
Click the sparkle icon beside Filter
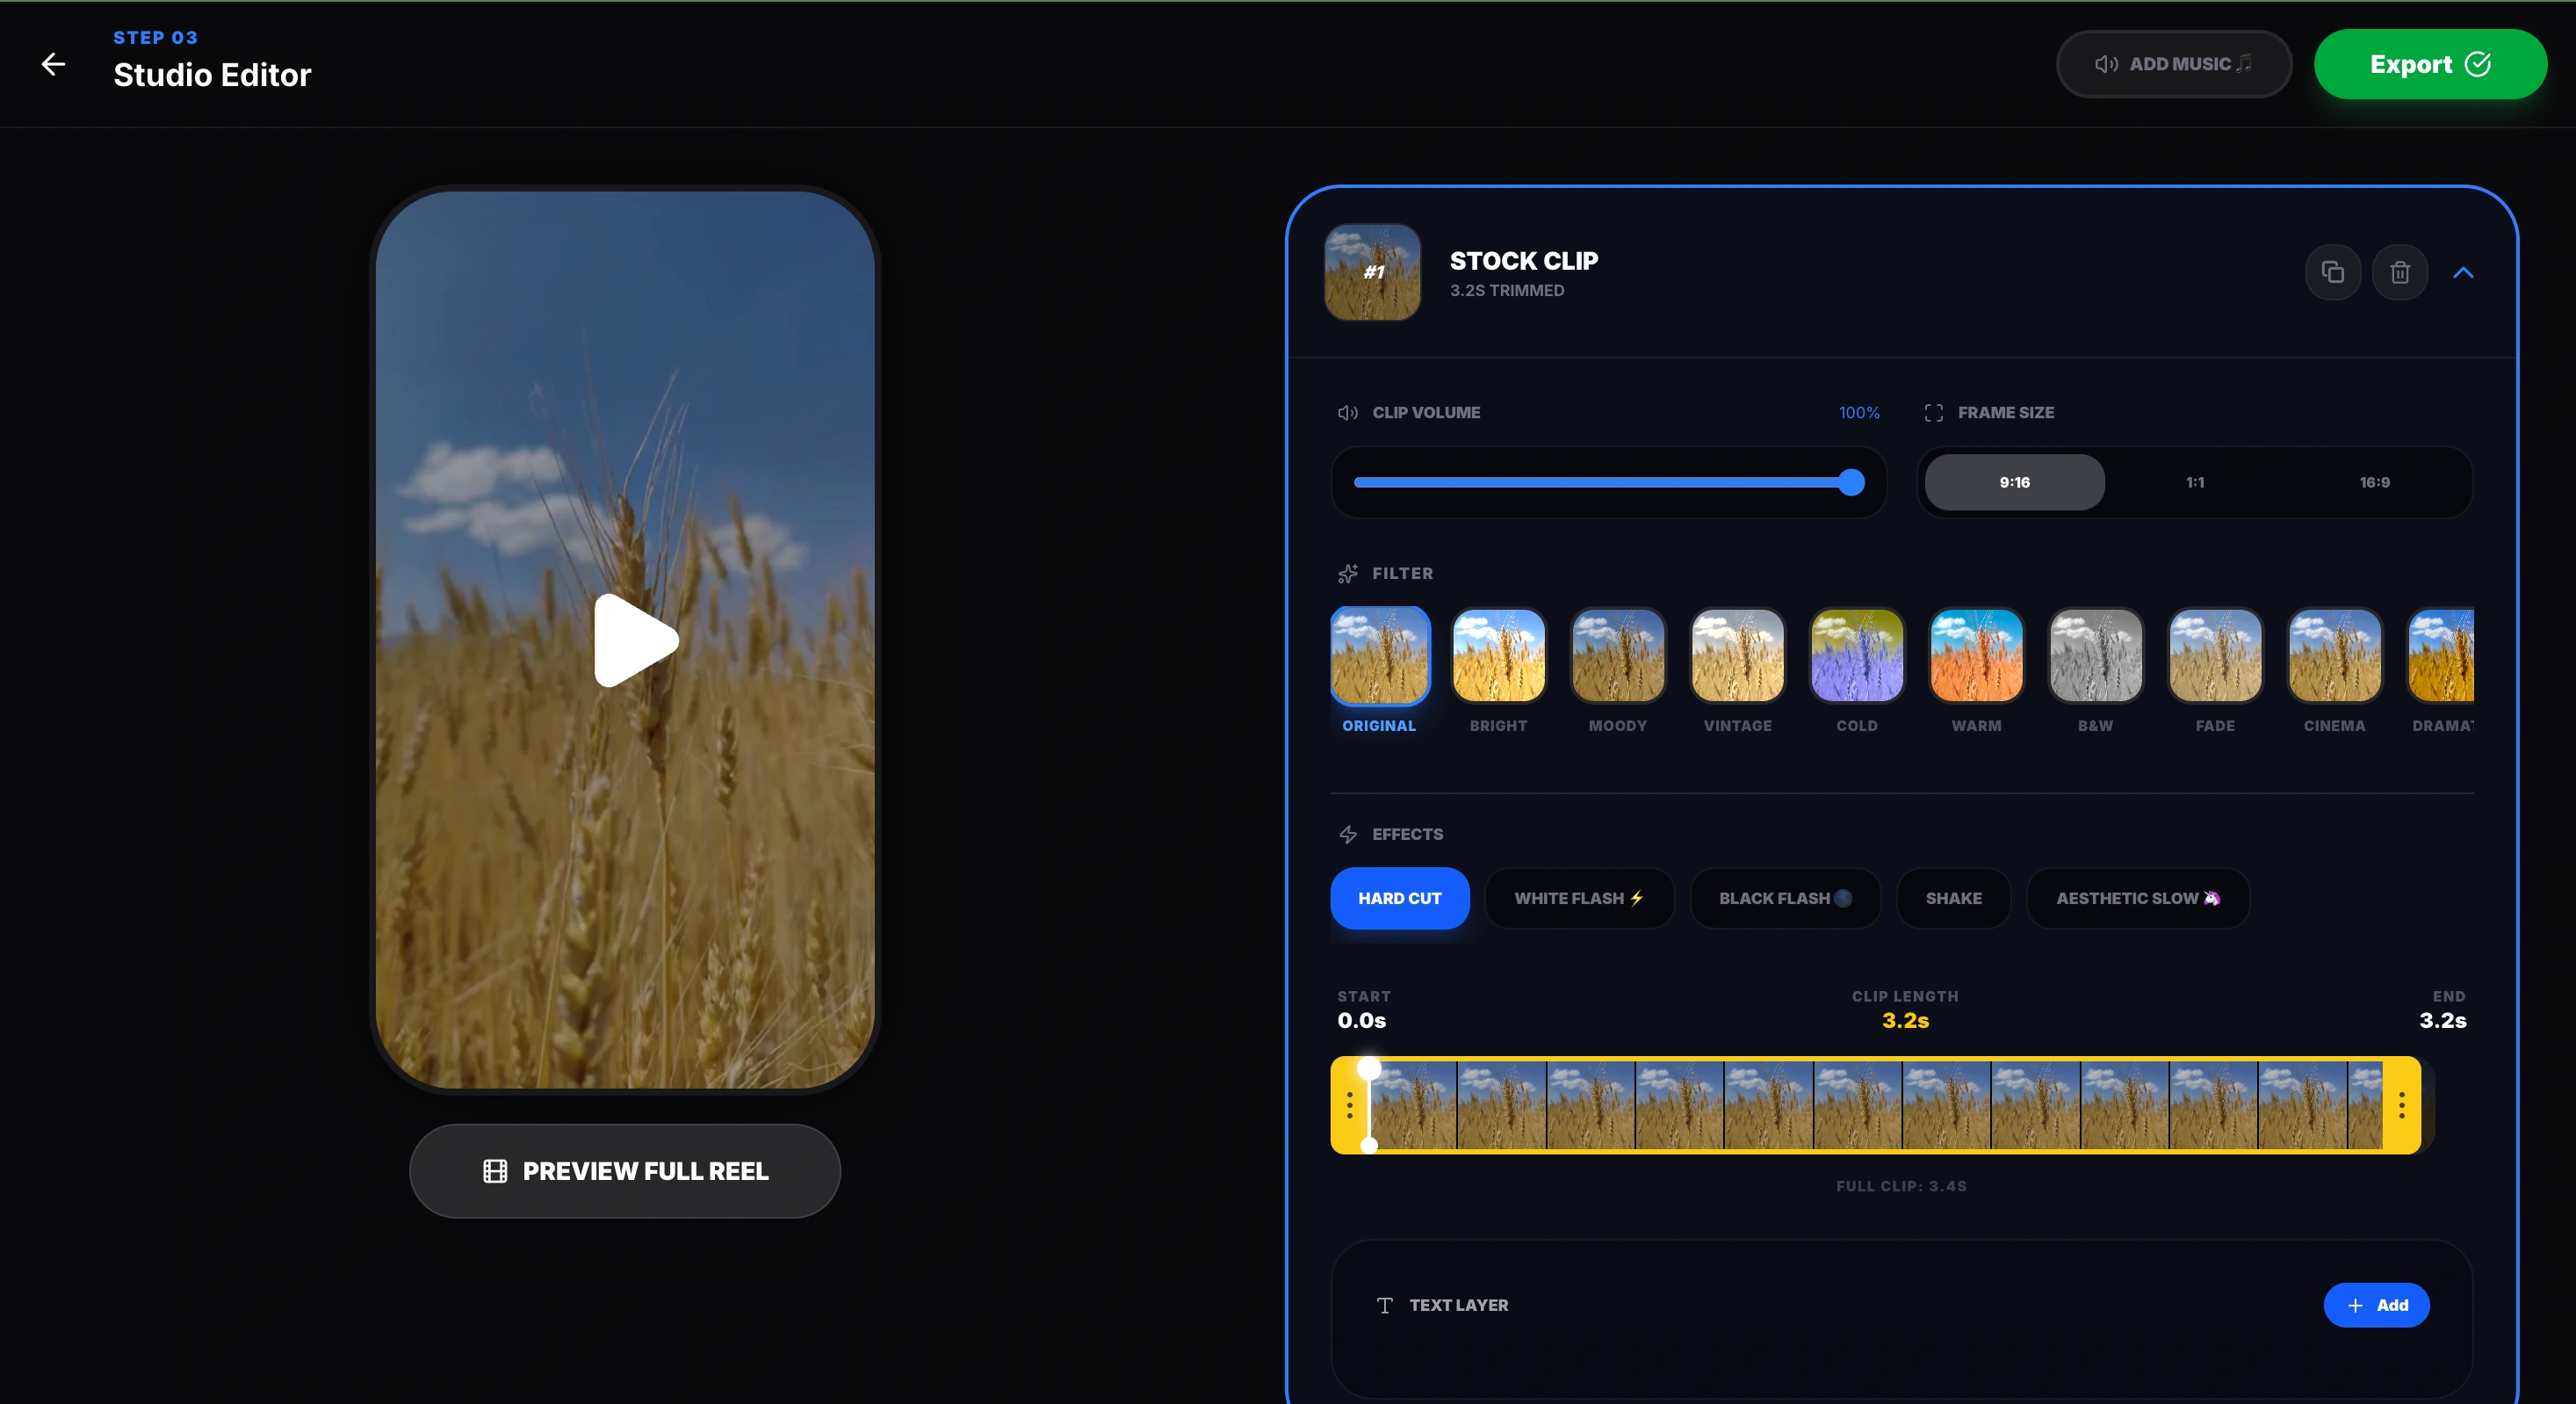pos(1347,574)
